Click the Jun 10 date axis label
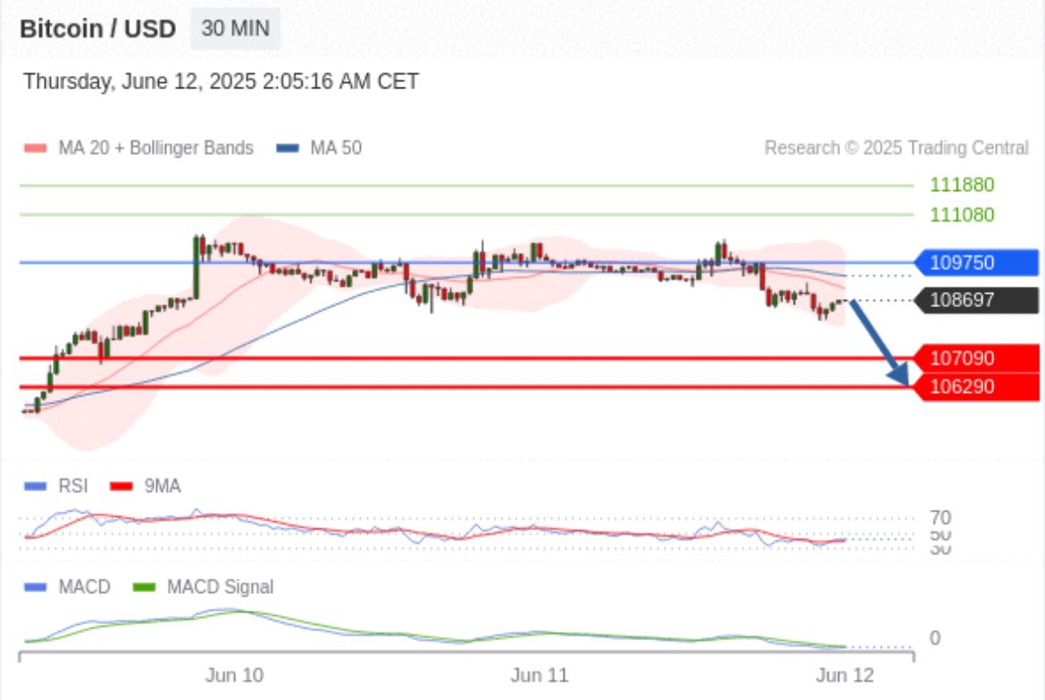The image size is (1045, 700). pos(234,675)
